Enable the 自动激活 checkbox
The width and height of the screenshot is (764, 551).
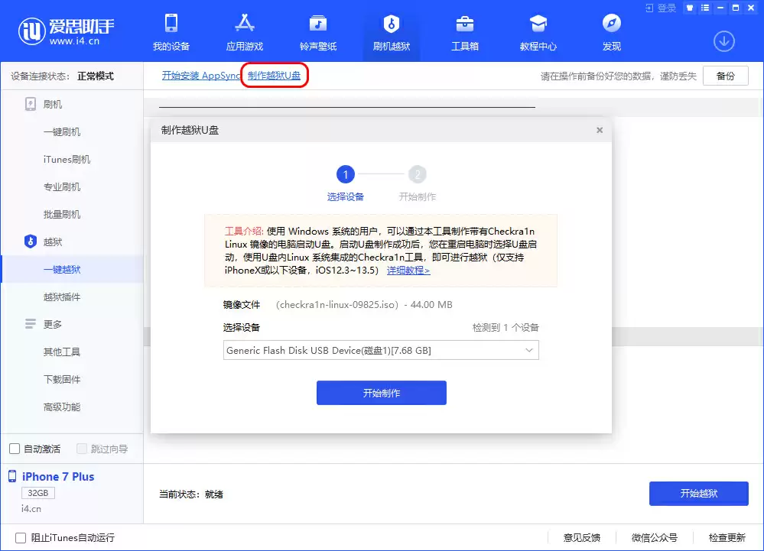[x=13, y=449]
